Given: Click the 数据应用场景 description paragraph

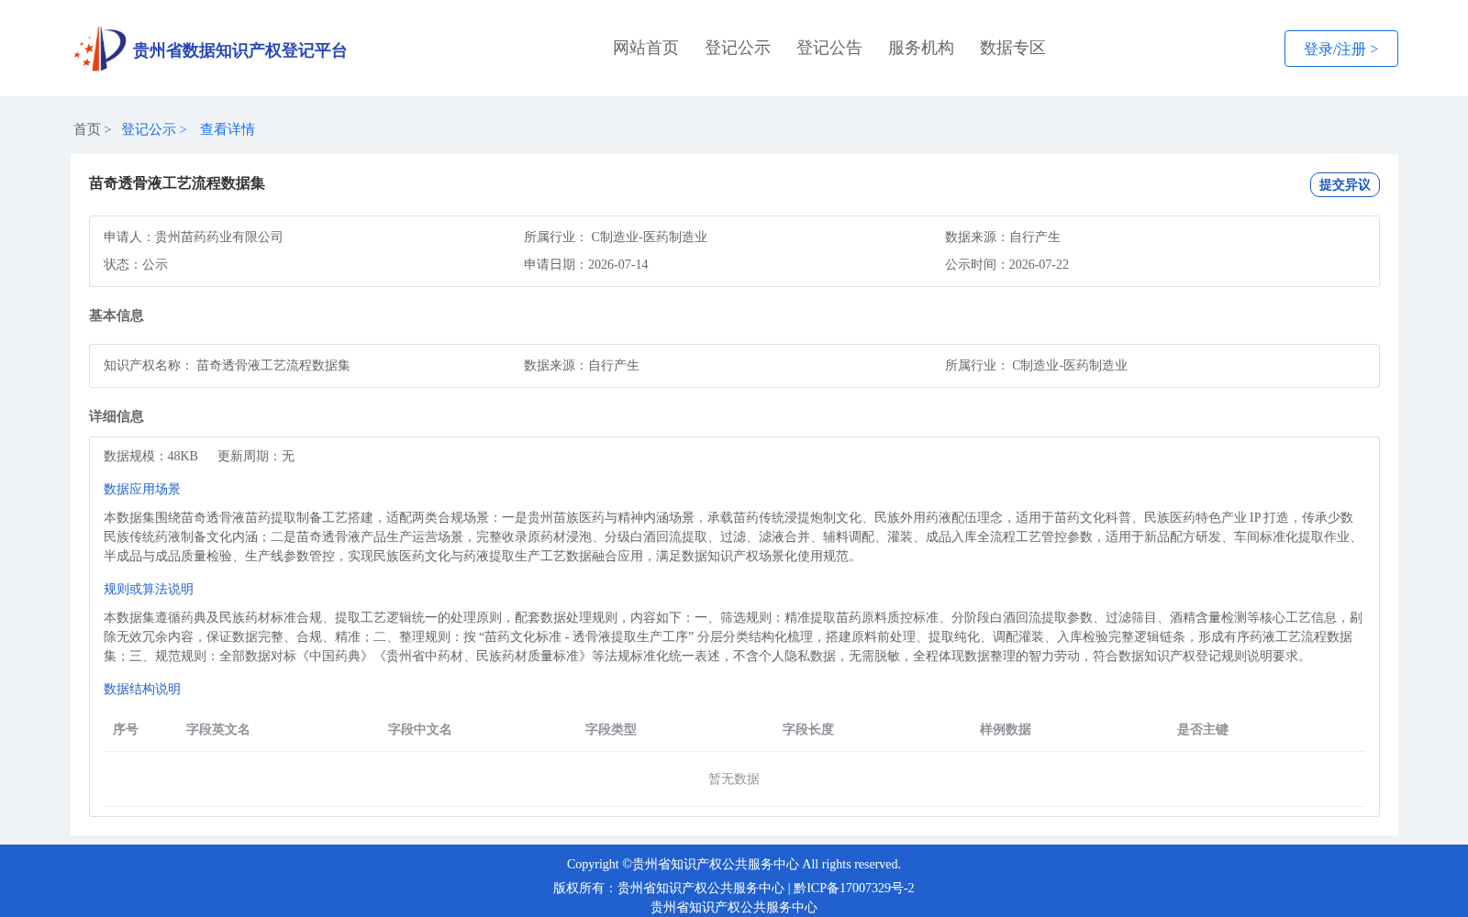Looking at the screenshot, I should [x=734, y=536].
